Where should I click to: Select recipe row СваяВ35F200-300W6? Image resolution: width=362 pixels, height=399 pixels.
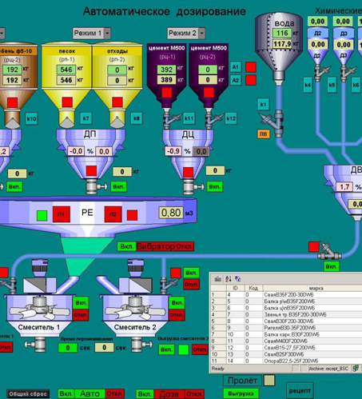click(x=286, y=295)
